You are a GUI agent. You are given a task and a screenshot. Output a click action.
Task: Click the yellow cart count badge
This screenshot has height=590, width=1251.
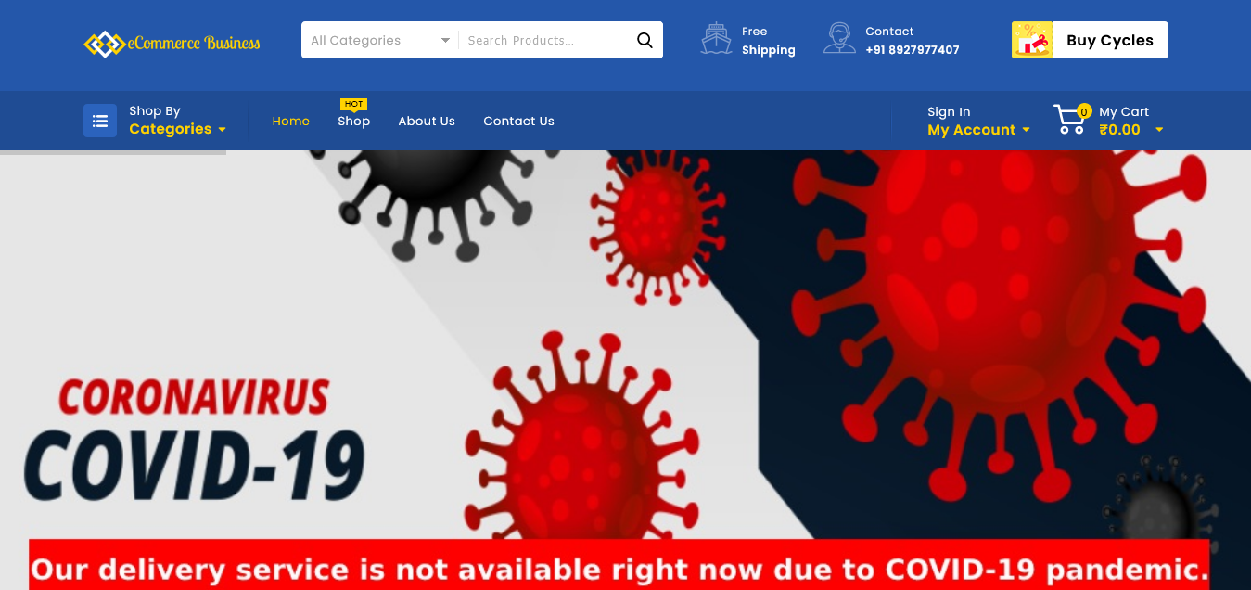point(1084,111)
